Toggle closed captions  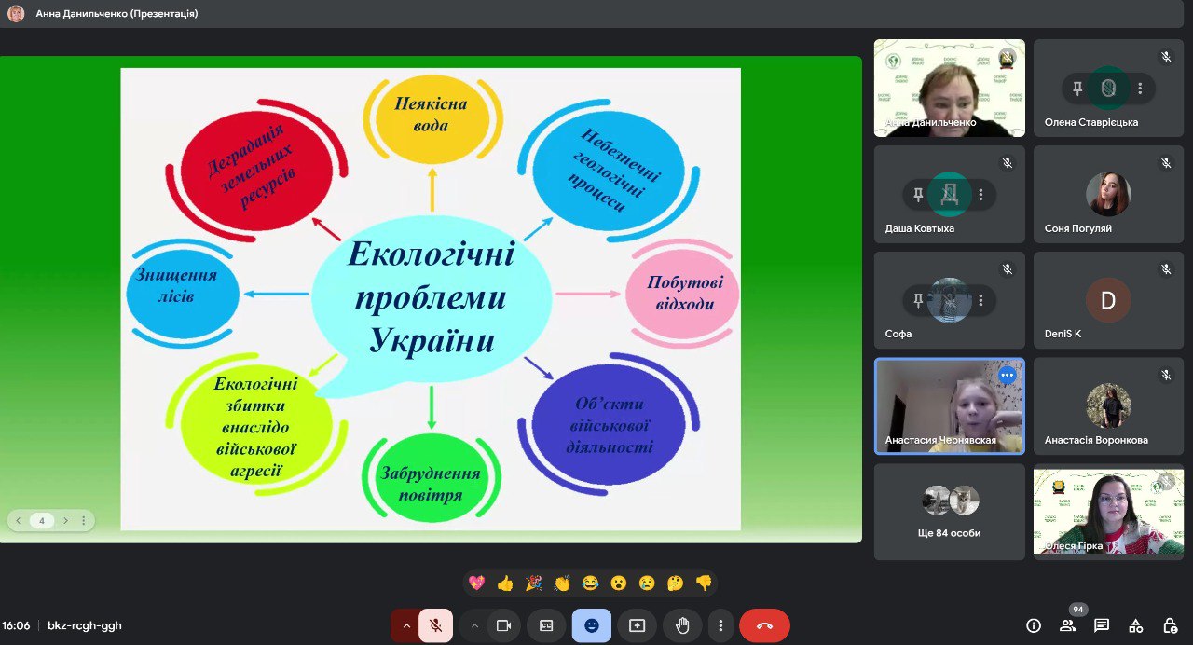546,625
